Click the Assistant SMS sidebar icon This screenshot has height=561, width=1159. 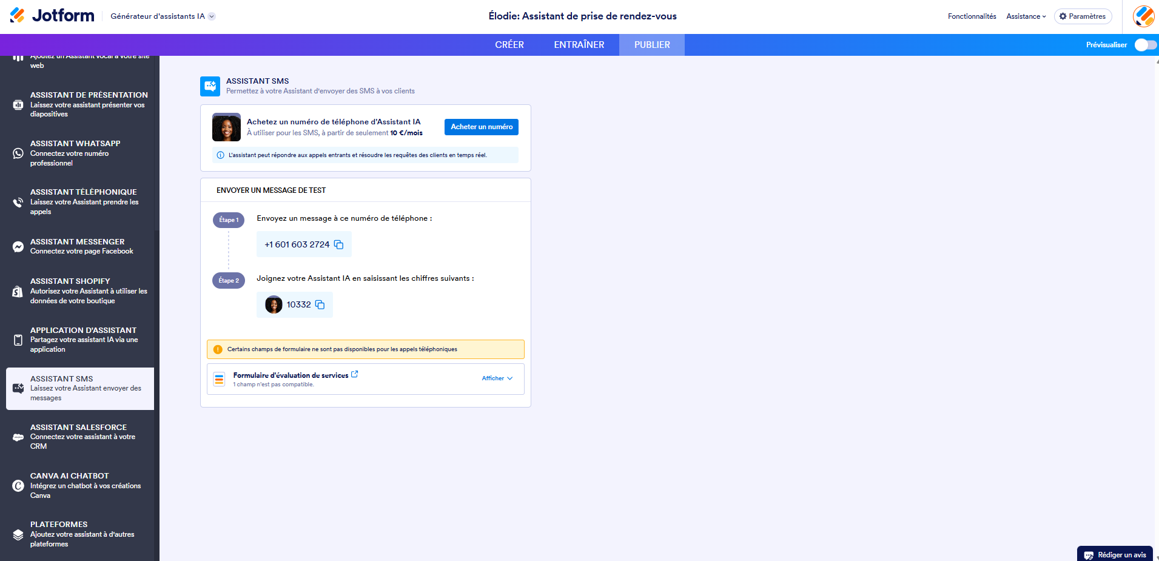[x=18, y=388]
